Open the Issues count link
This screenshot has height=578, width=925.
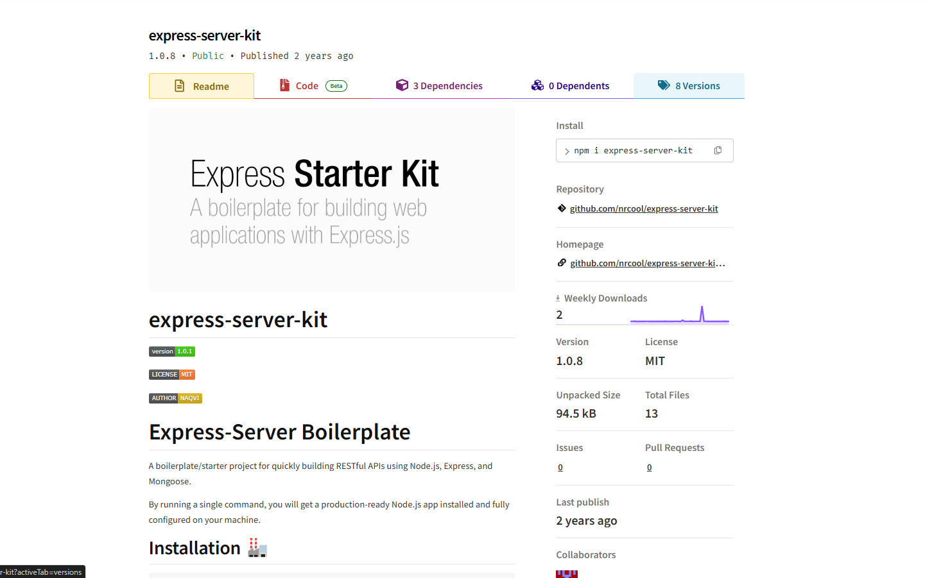(x=560, y=468)
